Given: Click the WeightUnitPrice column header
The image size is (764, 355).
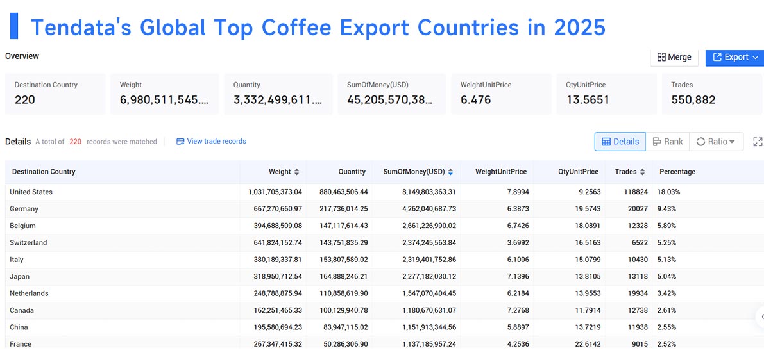Looking at the screenshot, I should [501, 172].
